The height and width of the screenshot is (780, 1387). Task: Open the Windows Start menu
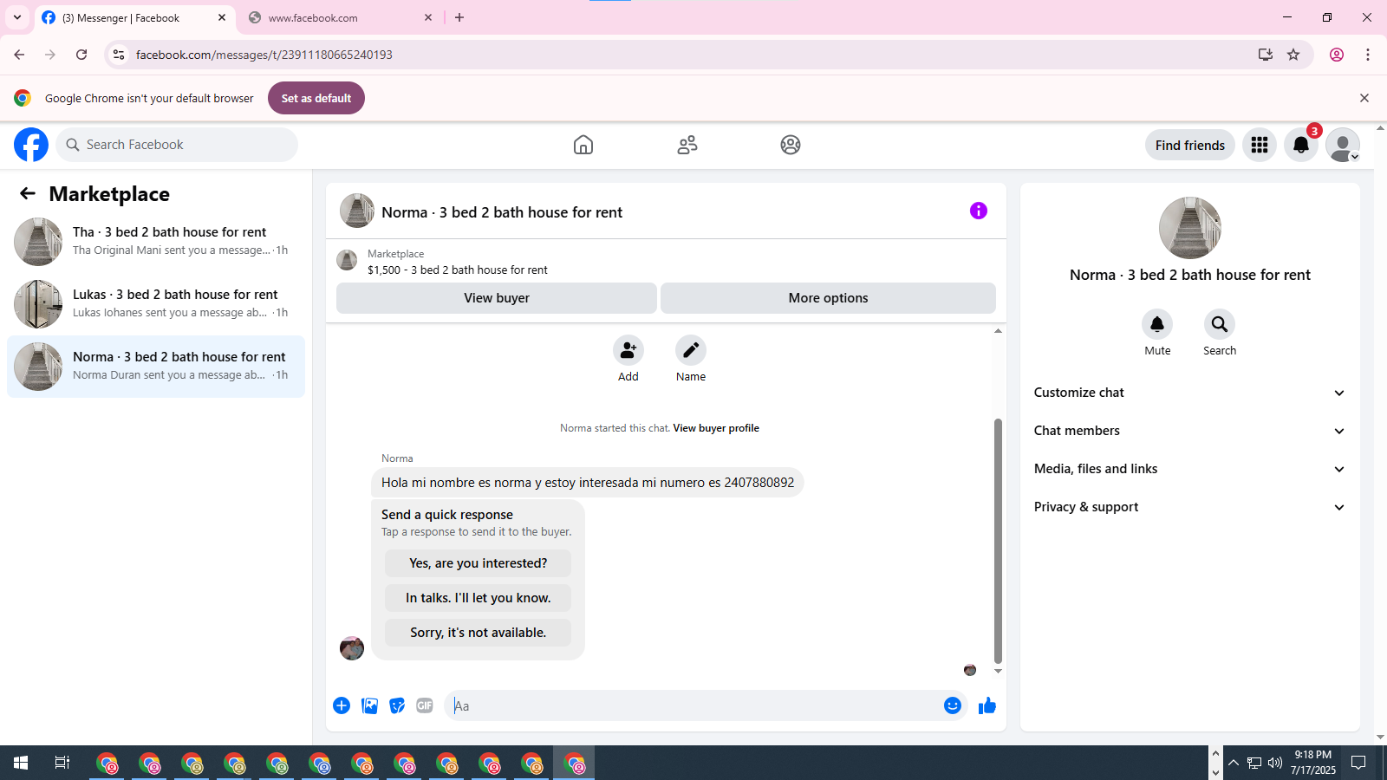(21, 763)
